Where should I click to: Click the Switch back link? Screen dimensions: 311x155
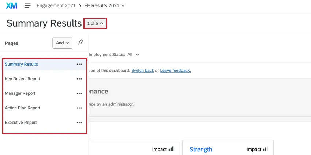(x=143, y=70)
